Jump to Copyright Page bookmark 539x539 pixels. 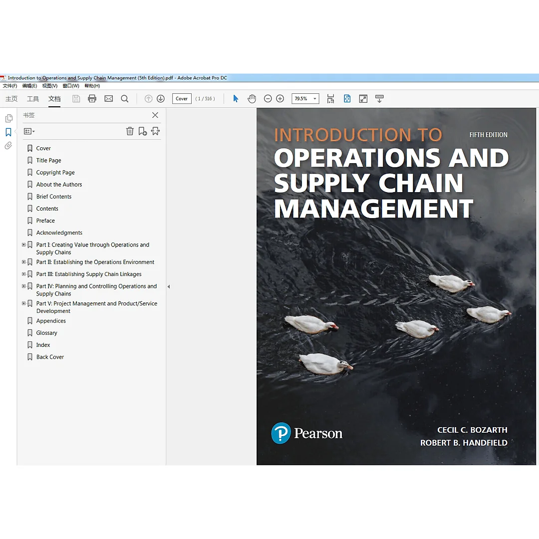coord(55,173)
